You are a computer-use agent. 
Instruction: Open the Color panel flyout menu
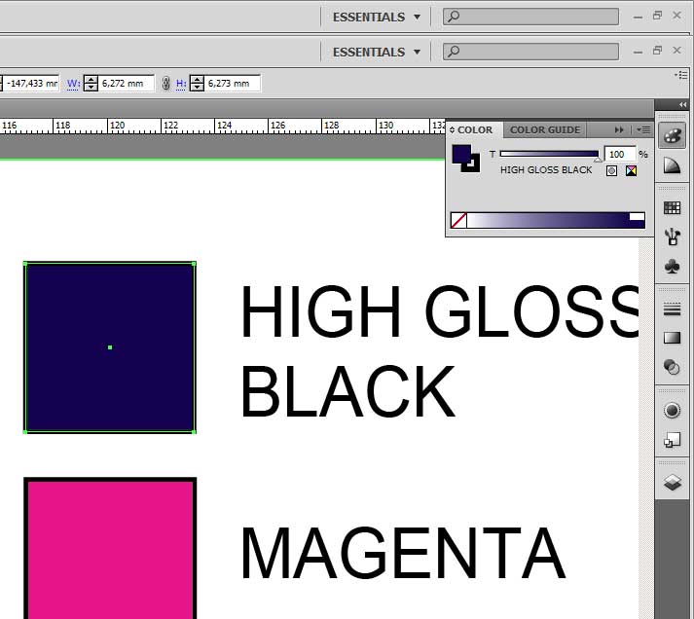643,129
